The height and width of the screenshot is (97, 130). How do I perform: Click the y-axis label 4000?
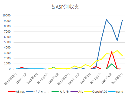tap(7, 48)
